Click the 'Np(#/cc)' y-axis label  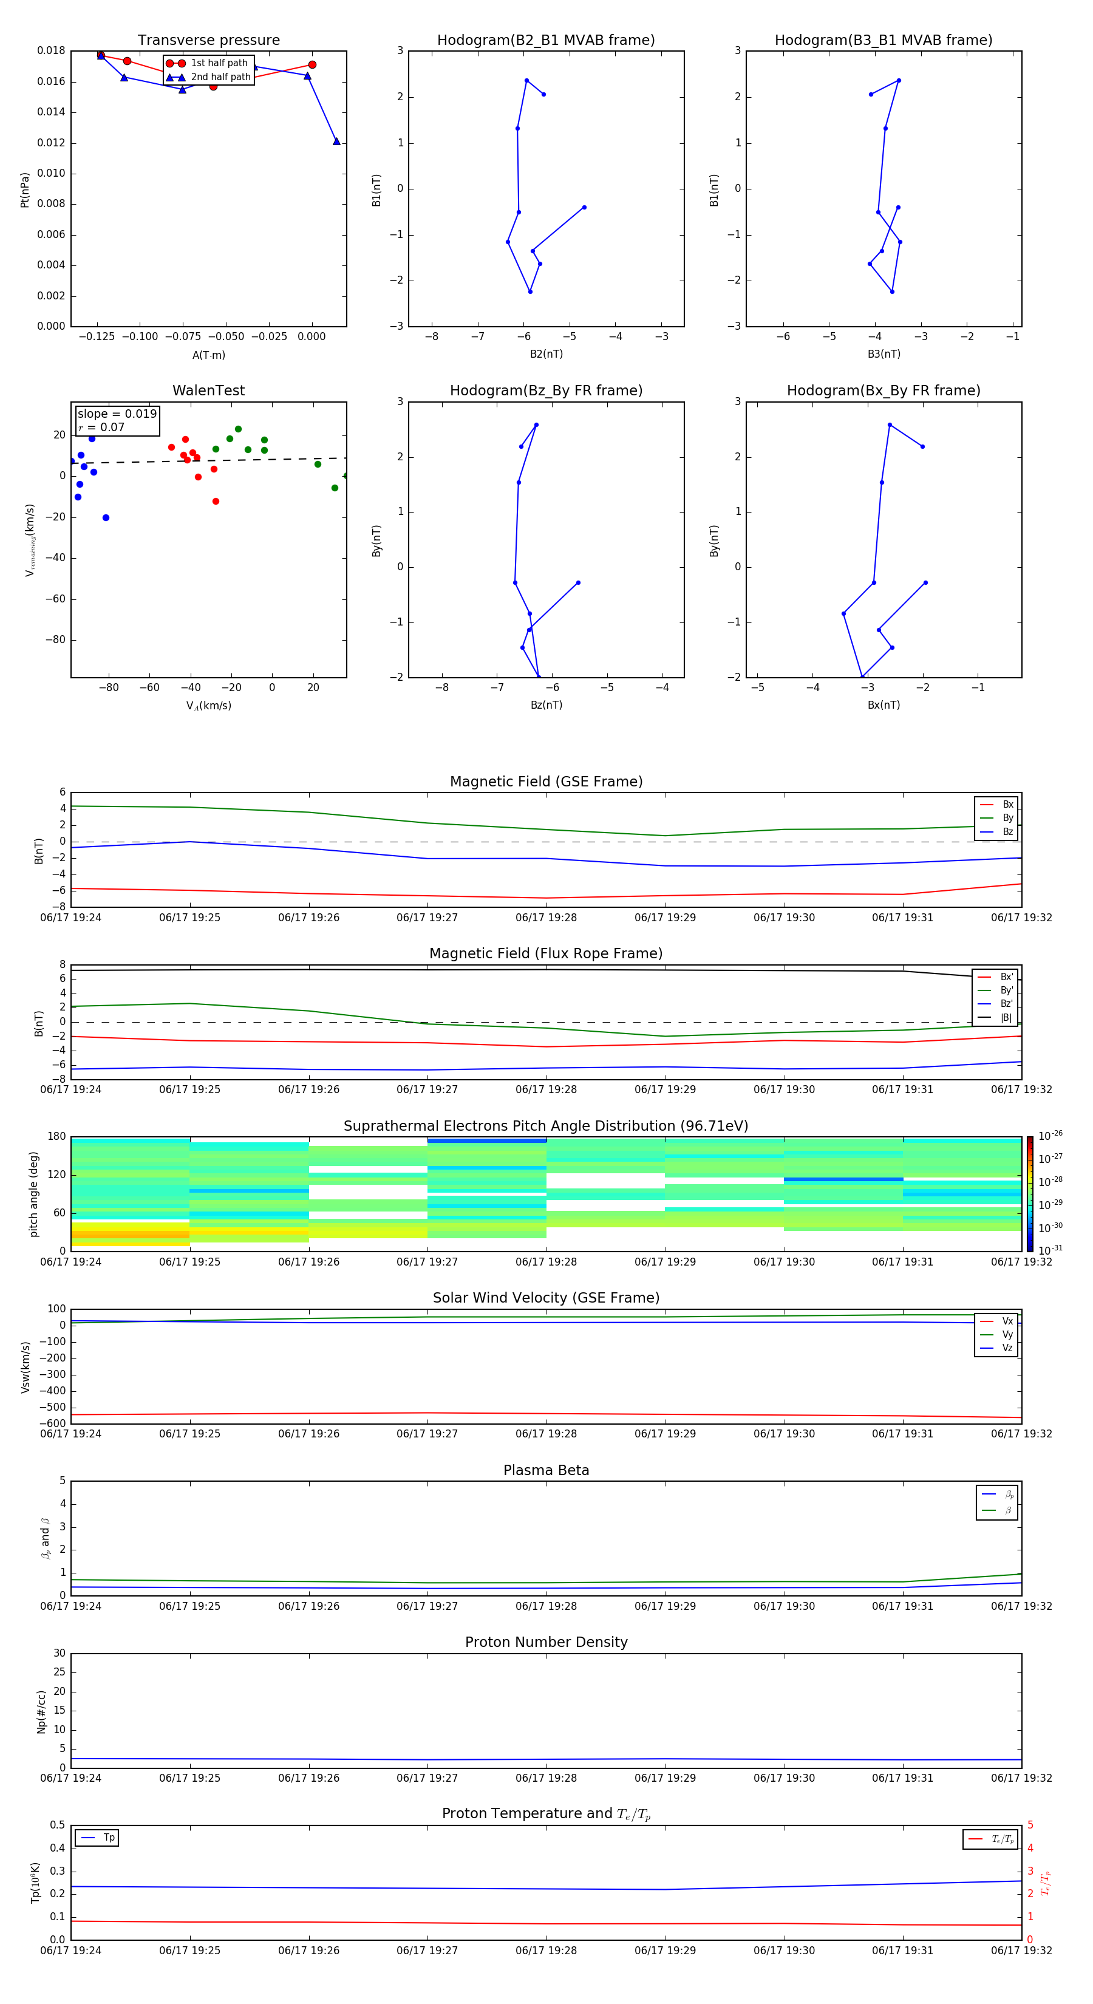click(x=41, y=1711)
